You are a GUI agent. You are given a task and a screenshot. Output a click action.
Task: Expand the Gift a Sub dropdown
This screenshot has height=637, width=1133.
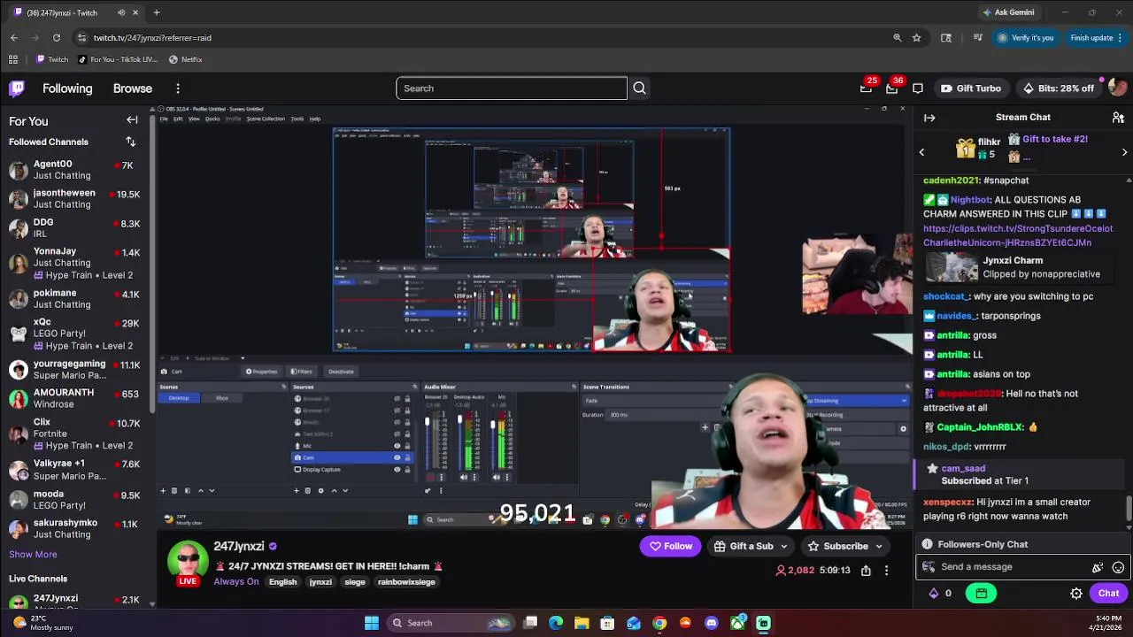click(x=783, y=547)
